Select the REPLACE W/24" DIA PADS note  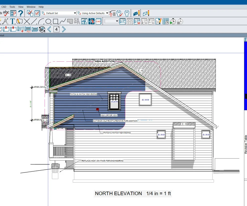coord(102,161)
